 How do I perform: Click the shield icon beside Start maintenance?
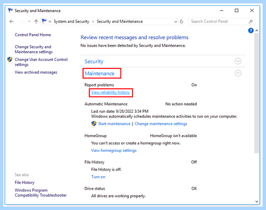[94, 123]
